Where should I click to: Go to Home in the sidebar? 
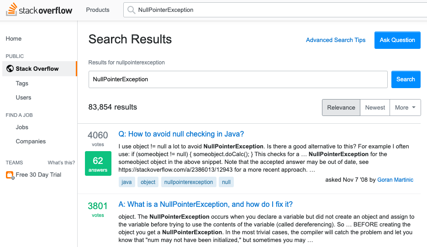(x=14, y=39)
